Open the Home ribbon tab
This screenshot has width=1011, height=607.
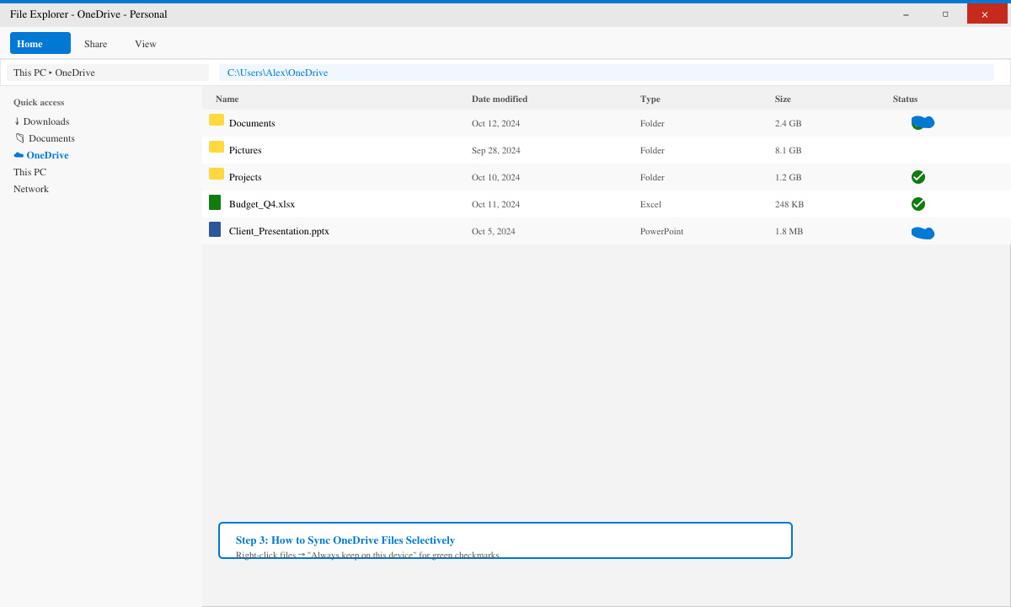tap(40, 43)
